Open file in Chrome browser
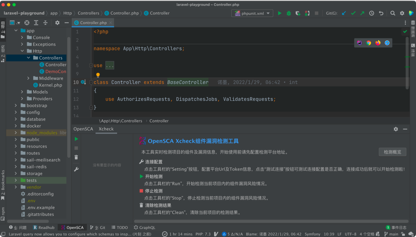 coord(369,43)
